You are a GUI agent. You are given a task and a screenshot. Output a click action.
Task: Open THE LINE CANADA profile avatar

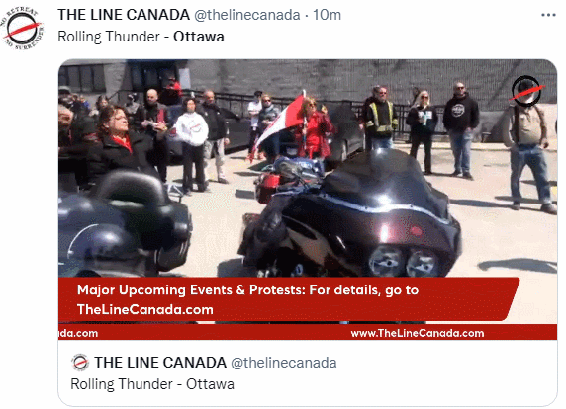[x=22, y=28]
